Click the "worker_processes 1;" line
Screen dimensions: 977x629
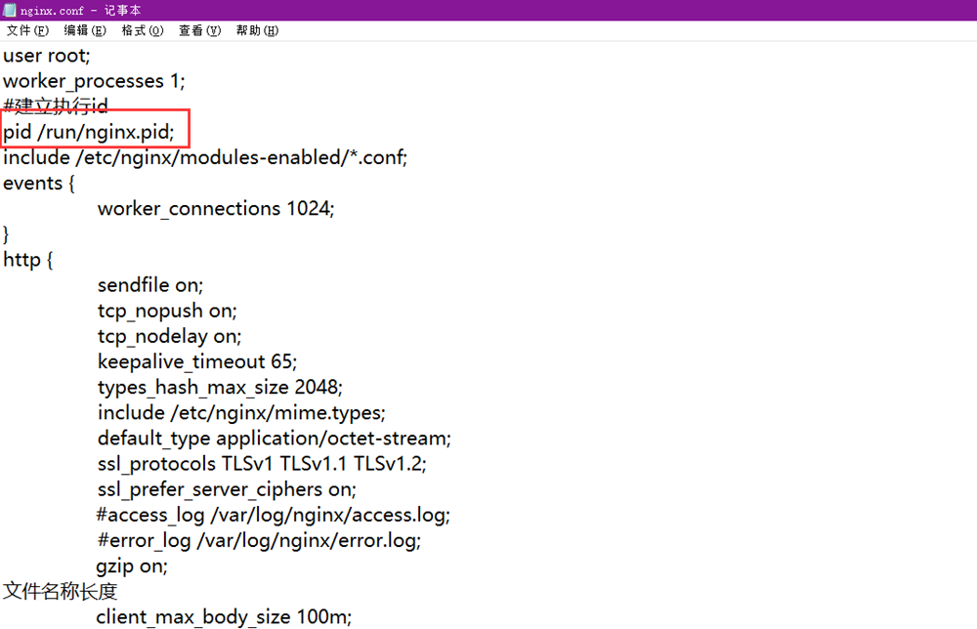pyautogui.click(x=93, y=81)
